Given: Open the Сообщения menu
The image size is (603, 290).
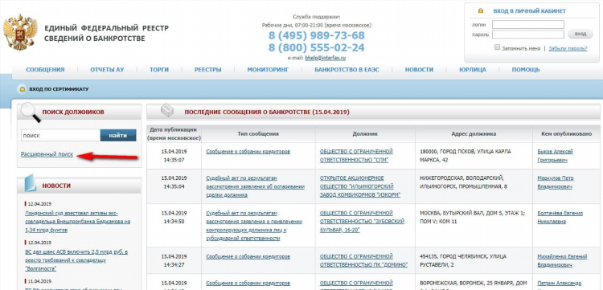Looking at the screenshot, I should coord(45,70).
